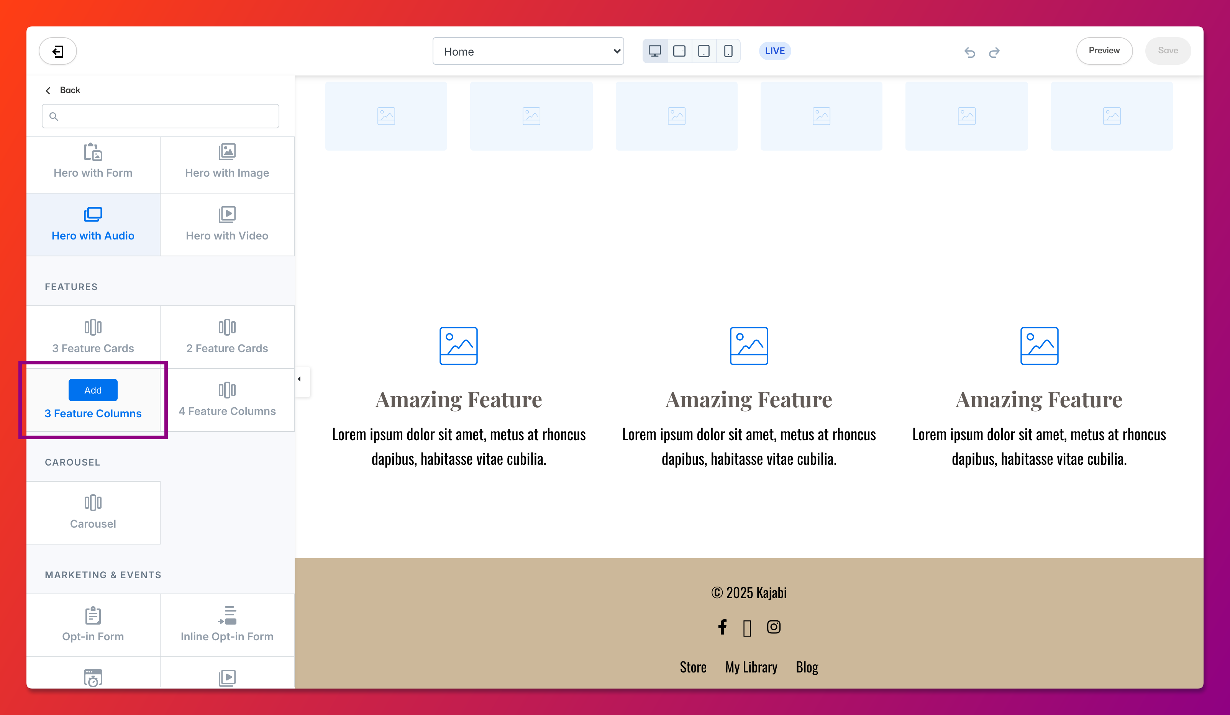Switch to portrait tablet preview

pyautogui.click(x=704, y=51)
